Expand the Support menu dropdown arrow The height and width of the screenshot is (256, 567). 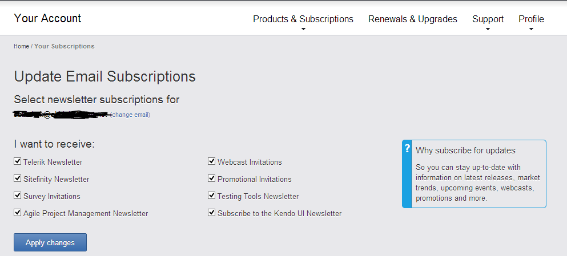488,29
